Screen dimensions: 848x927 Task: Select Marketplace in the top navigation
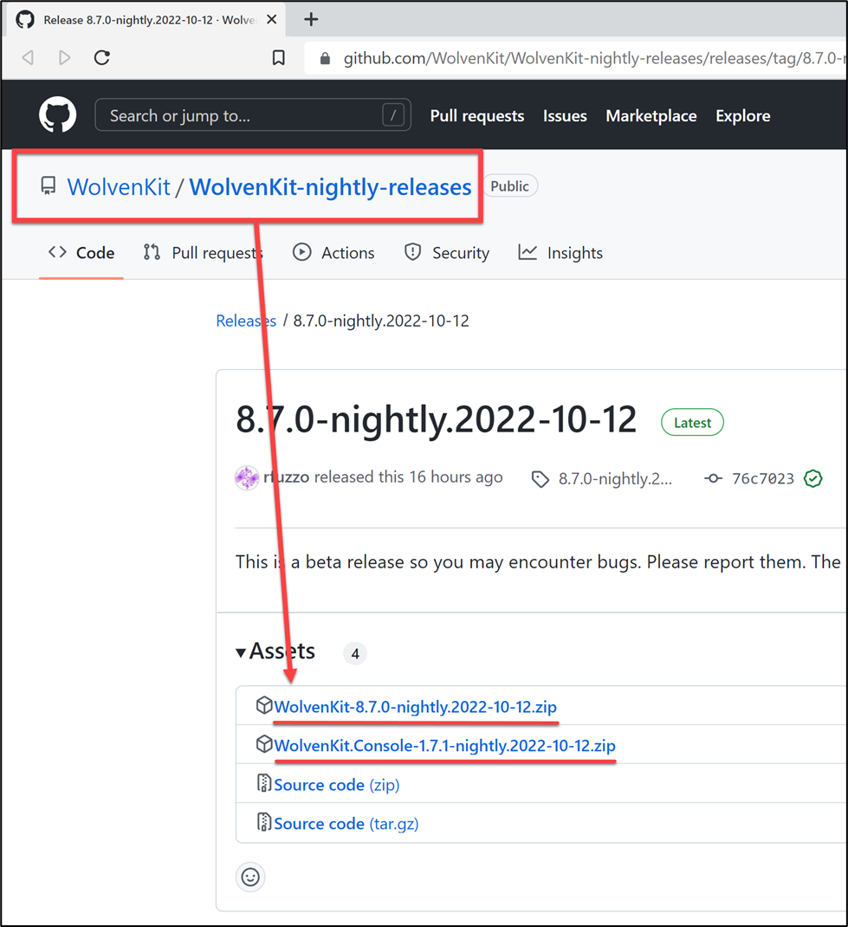click(x=651, y=116)
